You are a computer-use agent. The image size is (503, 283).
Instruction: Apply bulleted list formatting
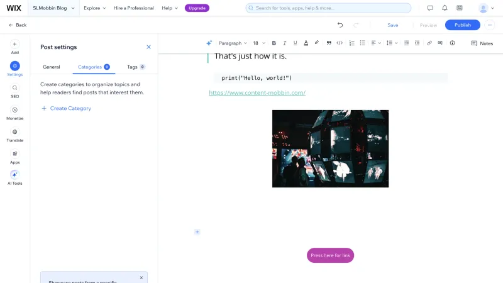363,43
